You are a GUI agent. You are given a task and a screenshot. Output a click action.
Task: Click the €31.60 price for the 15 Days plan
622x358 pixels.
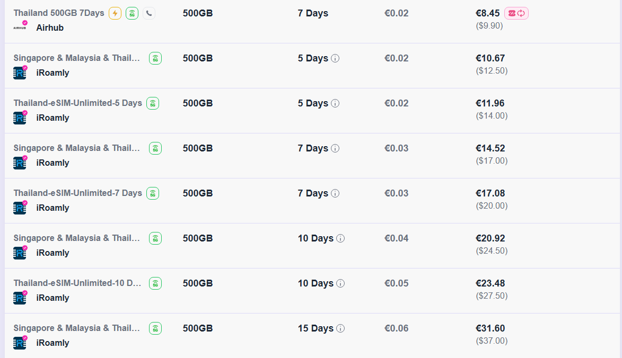tap(490, 328)
